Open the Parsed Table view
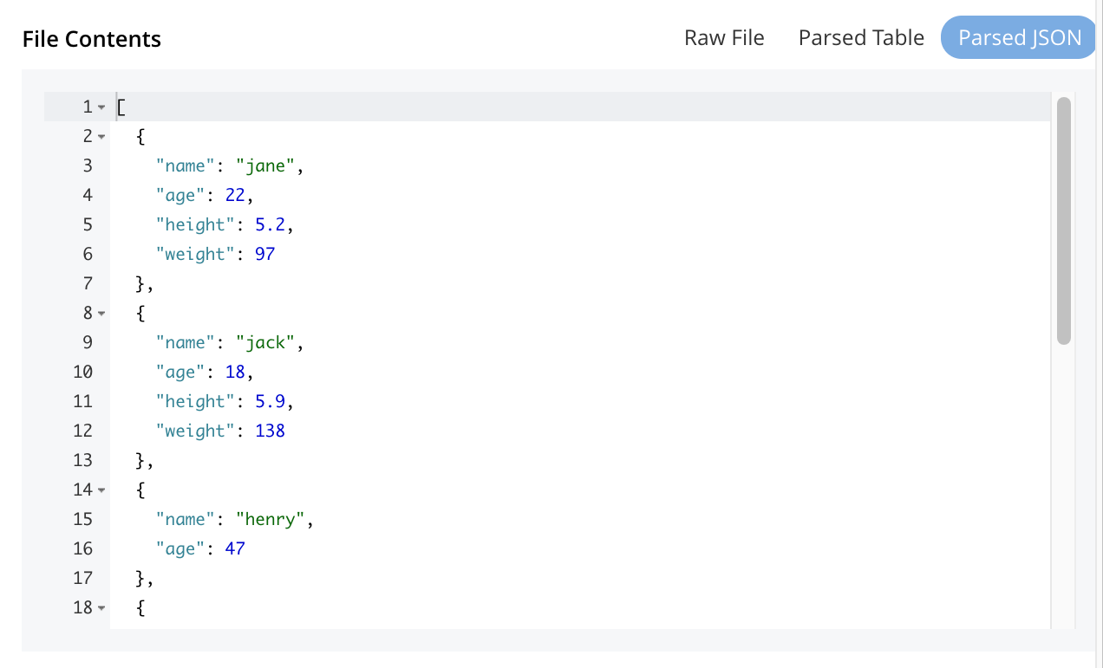 coord(861,38)
